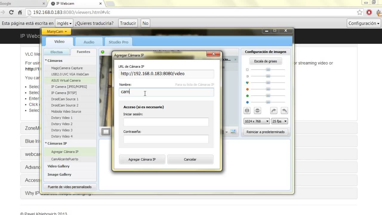
Task: Collapse the Cámaras tree section
Action: [46, 60]
